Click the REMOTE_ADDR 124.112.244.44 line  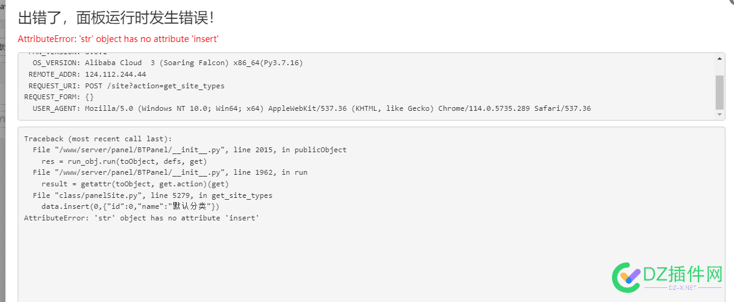tap(87, 74)
